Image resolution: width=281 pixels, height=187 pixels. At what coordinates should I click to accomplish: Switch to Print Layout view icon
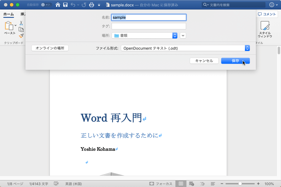pos(181,184)
